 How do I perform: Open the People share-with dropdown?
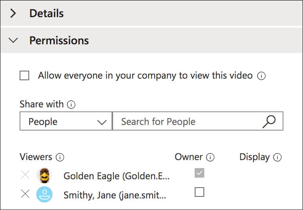(66, 122)
